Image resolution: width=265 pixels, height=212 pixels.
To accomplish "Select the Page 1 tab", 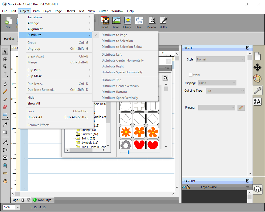I will pyautogui.click(x=18, y=200).
